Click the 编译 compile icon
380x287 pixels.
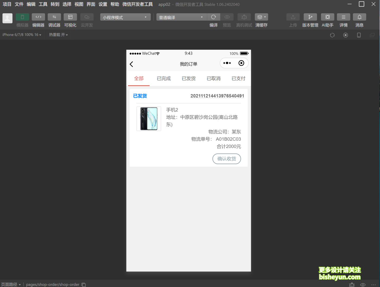pyautogui.click(x=214, y=17)
